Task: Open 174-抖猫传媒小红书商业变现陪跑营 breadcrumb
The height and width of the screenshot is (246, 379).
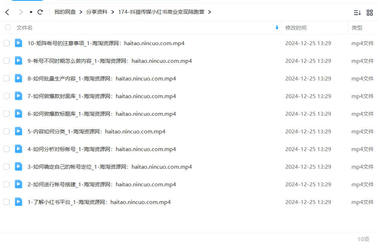Action: [161, 12]
